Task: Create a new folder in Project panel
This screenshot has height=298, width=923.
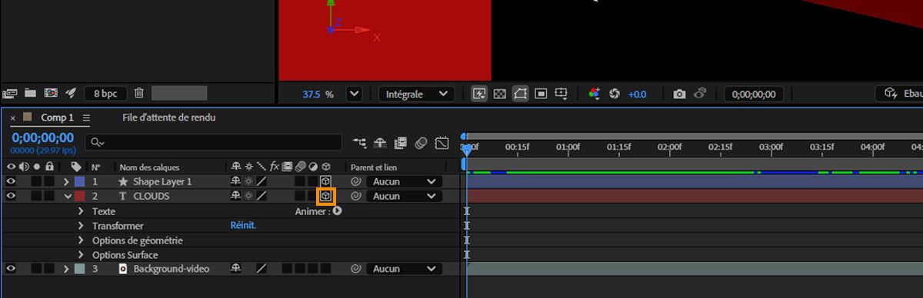Action: click(x=31, y=93)
